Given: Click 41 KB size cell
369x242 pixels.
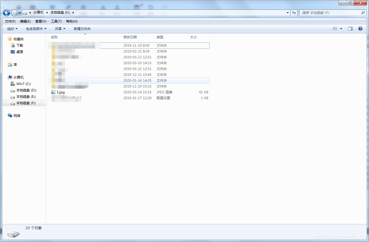Looking at the screenshot, I should click(203, 92).
